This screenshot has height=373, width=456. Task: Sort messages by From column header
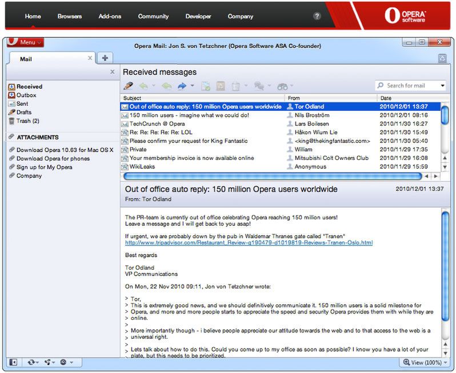click(331, 98)
